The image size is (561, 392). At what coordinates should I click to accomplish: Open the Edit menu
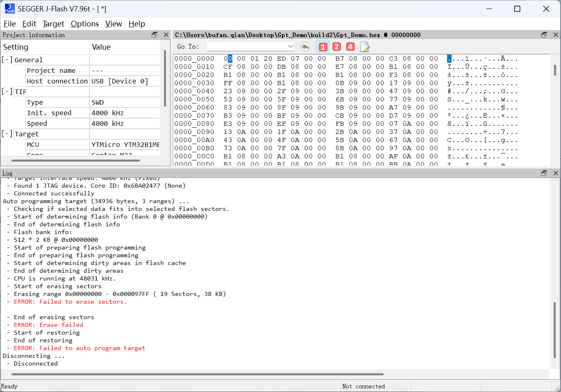pos(29,24)
